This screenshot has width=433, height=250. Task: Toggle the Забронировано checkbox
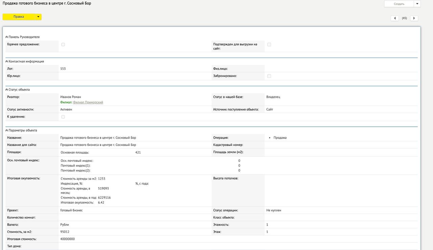pyautogui.click(x=269, y=76)
